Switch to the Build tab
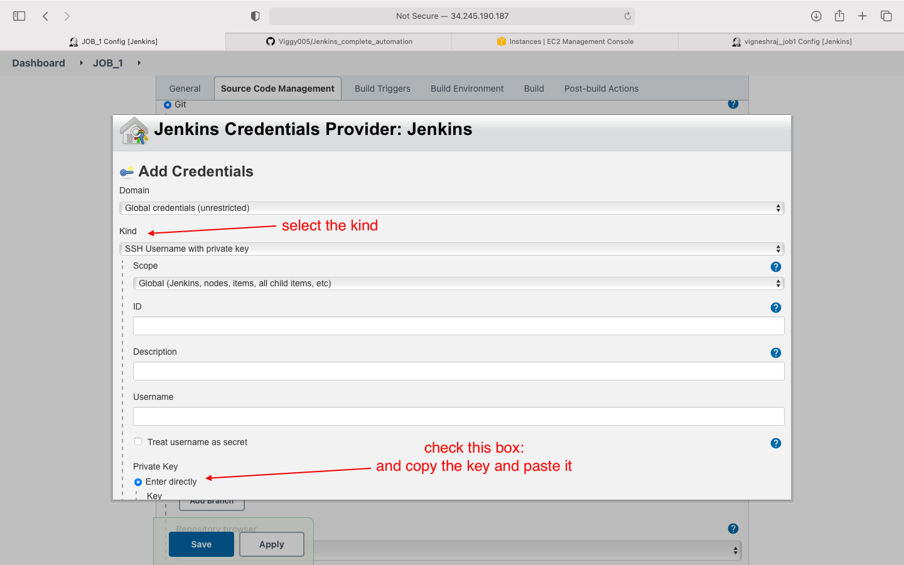 534,89
